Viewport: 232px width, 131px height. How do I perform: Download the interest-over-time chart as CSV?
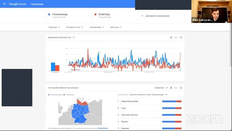pyautogui.click(x=171, y=37)
